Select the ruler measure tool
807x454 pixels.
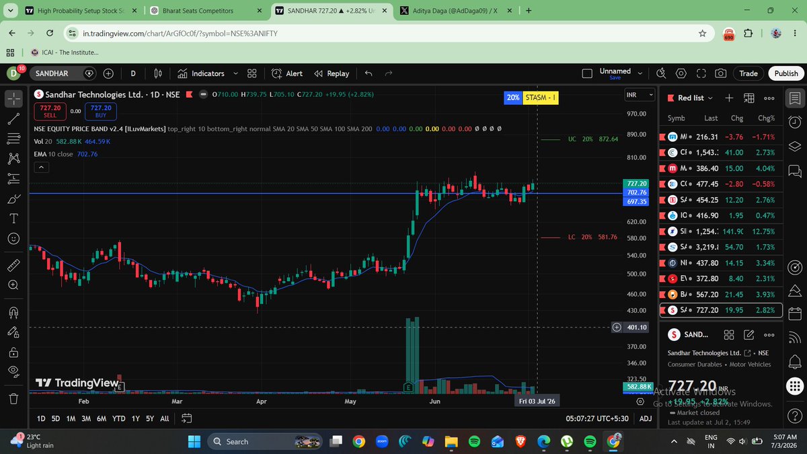[x=13, y=265]
